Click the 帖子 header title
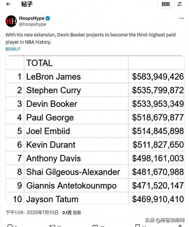 tap(27, 4)
